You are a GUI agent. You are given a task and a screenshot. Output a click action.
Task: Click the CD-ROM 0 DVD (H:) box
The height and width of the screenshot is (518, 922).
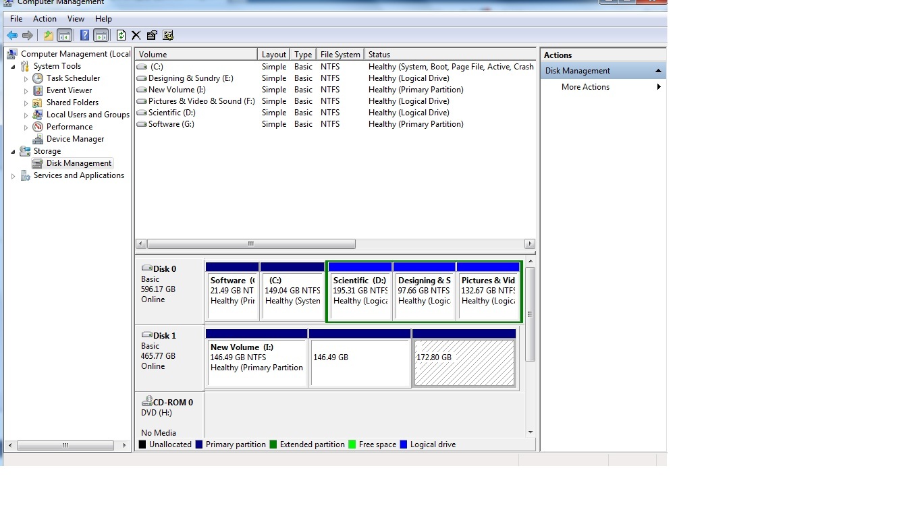(170, 415)
